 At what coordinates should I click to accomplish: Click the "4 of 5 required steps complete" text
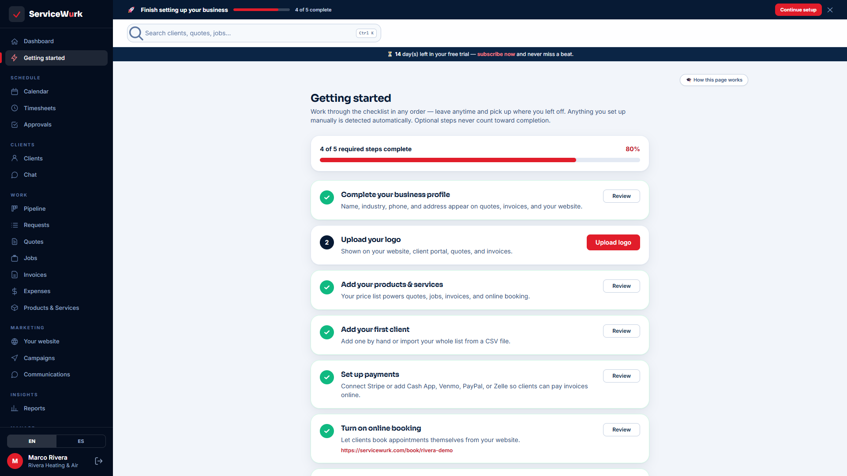366,149
